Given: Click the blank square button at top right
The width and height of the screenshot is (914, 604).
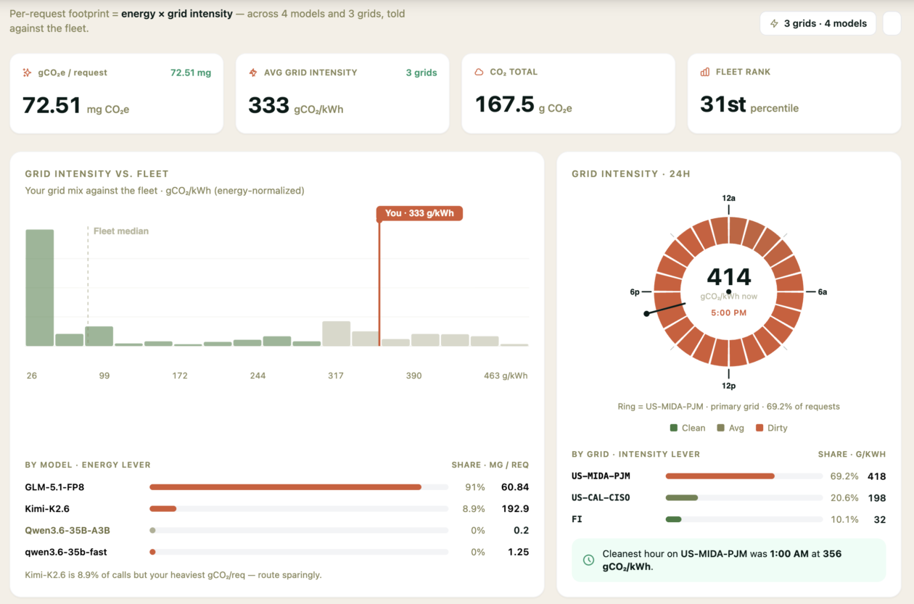Looking at the screenshot, I should [x=892, y=23].
